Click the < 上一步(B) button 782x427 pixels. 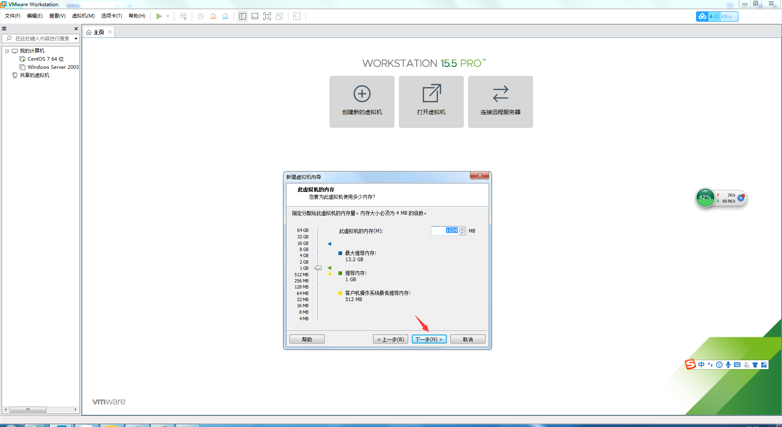(x=391, y=339)
